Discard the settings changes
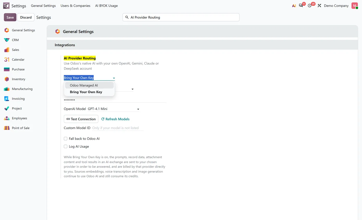This screenshot has height=220, width=362. tap(26, 17)
